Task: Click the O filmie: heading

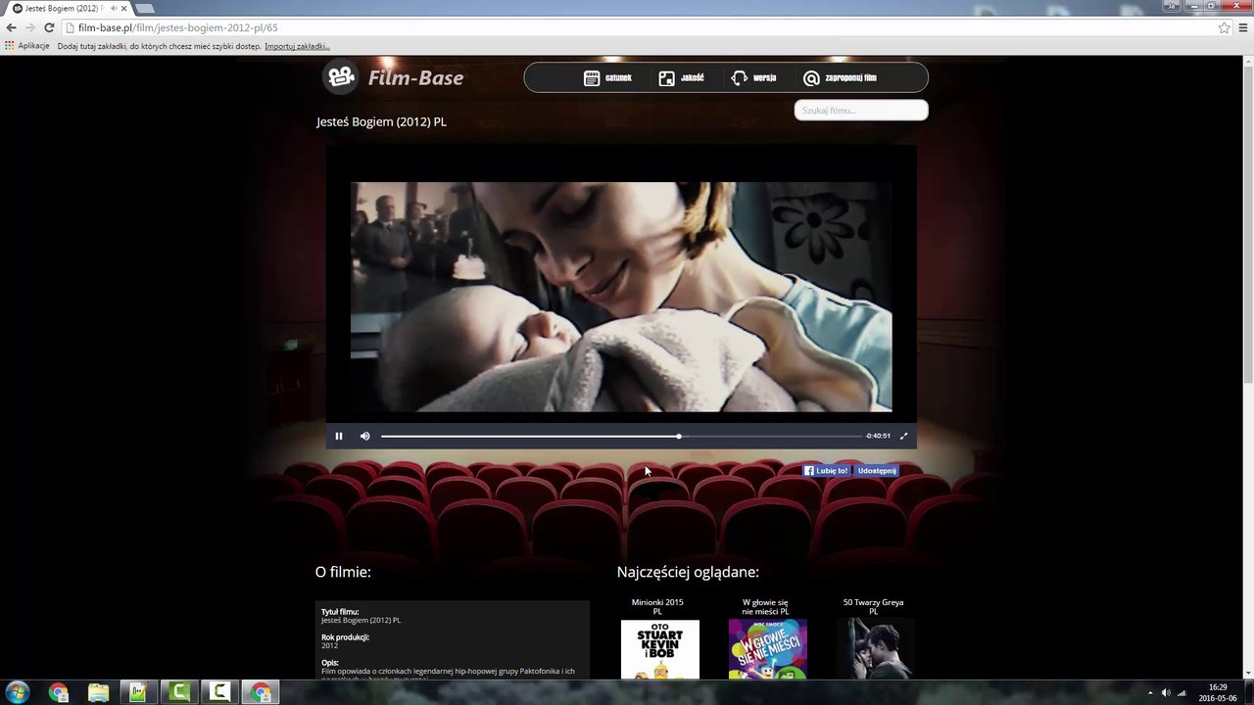Action: point(343,572)
